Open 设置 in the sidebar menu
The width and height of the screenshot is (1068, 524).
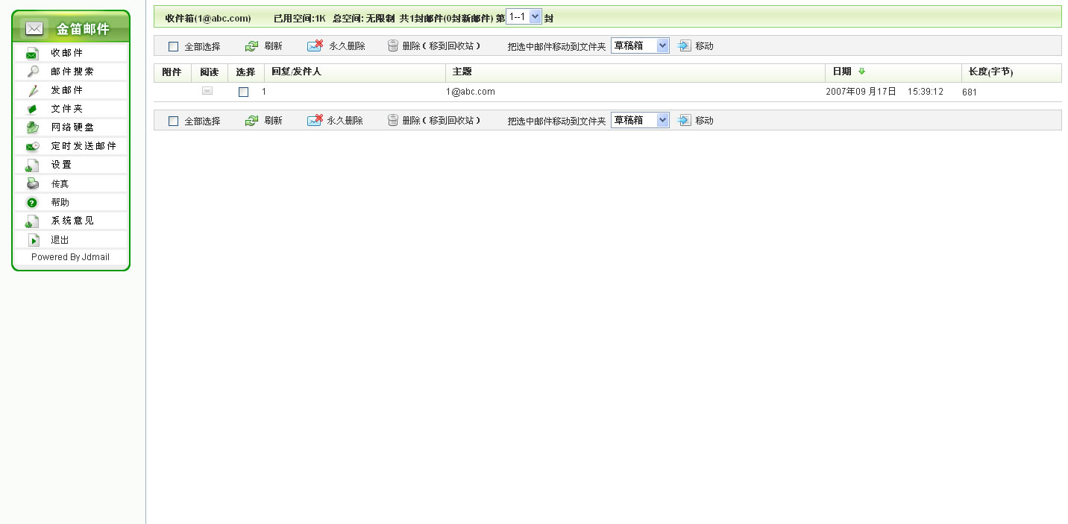(61, 165)
